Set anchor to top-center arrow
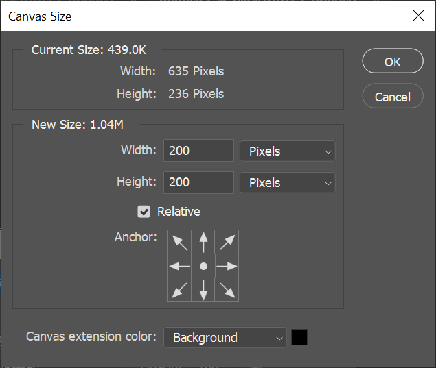 point(203,242)
